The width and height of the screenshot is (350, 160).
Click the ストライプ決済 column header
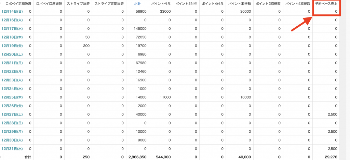(78, 3)
